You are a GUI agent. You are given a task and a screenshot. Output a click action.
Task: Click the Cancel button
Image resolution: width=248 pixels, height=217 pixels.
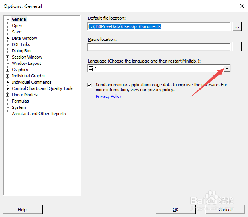[x=225, y=210]
